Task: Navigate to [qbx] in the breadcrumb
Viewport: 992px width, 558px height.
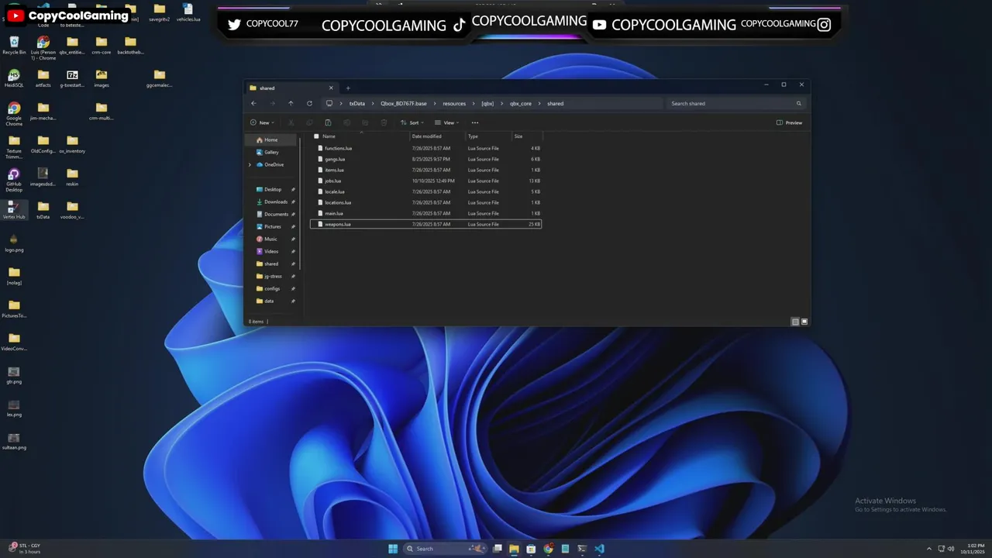Action: point(487,103)
